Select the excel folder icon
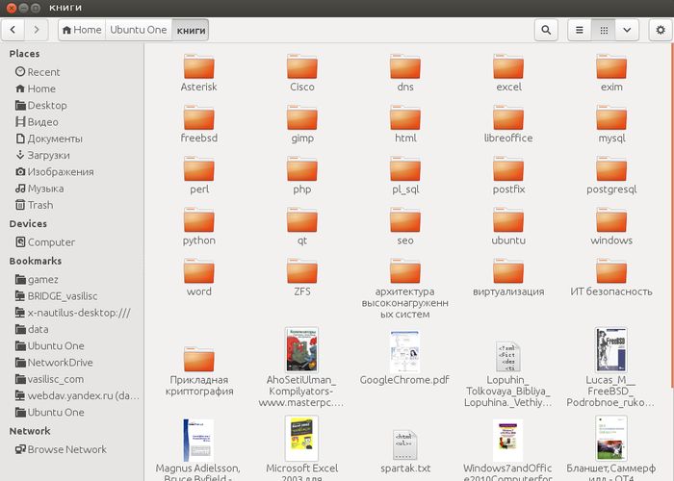The width and height of the screenshot is (674, 481). coord(508,67)
